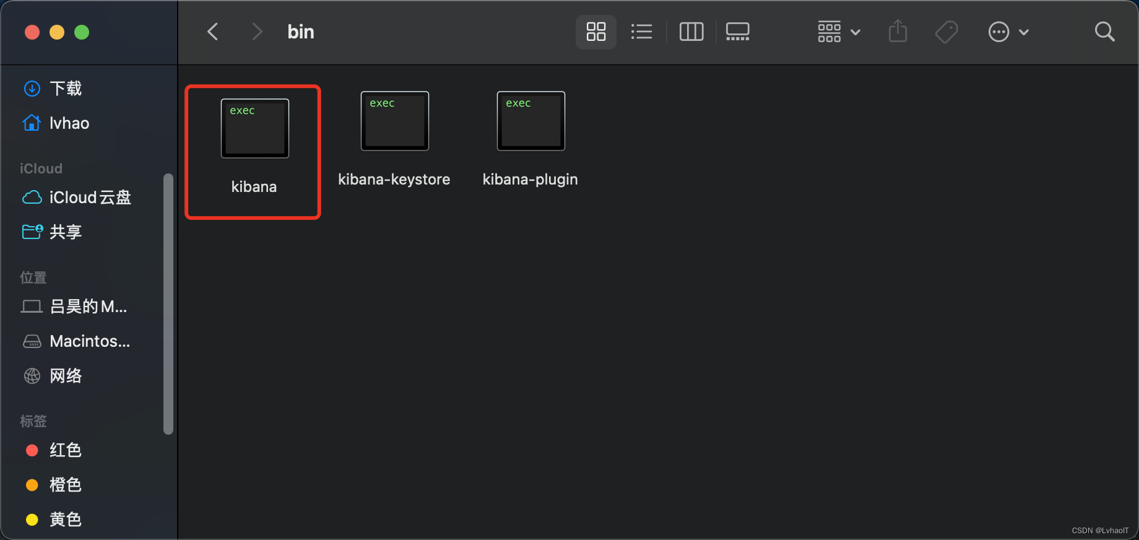Click the bin window title

pos(301,32)
